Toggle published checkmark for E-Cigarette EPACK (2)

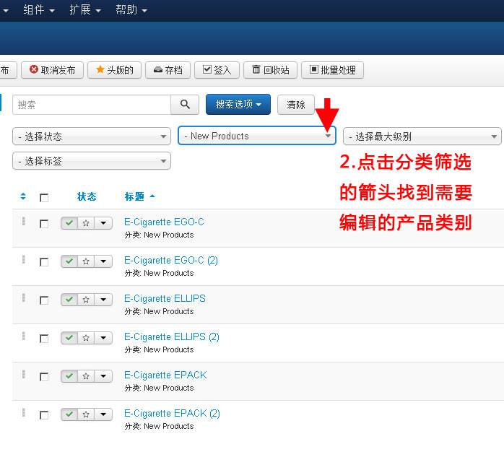pos(69,414)
